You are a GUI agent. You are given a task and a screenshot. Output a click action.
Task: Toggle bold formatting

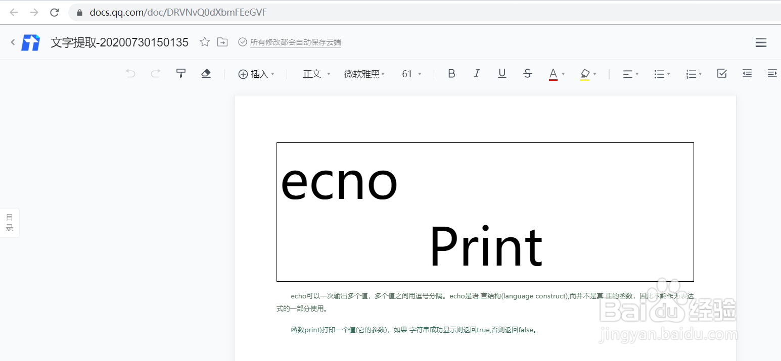pos(451,74)
